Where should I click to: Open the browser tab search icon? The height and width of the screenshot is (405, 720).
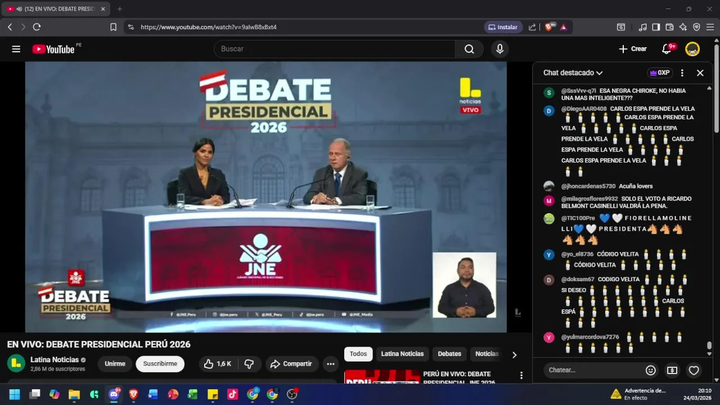[621, 27]
